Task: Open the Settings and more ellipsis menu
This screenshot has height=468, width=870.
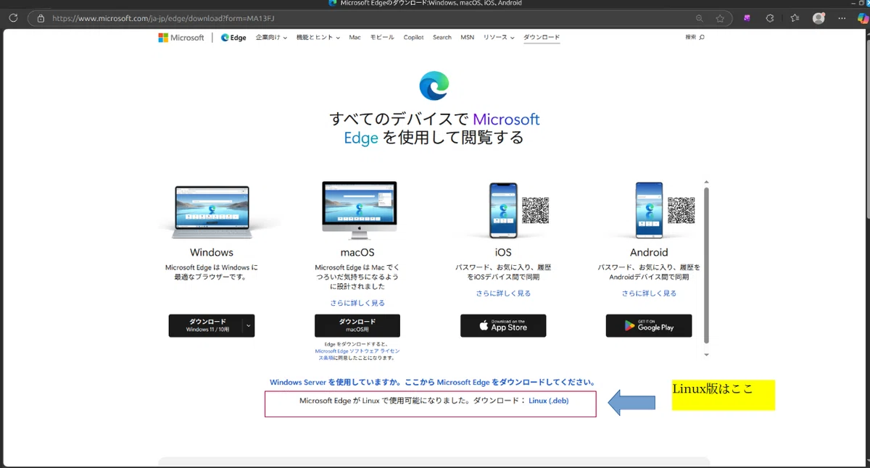Action: tap(840, 18)
